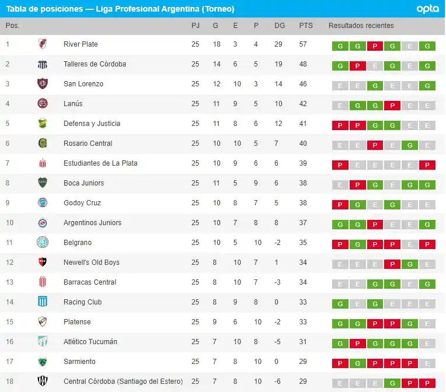The width and height of the screenshot is (446, 392).
Task: Click Belgrano's first red P result
Action: point(339,245)
